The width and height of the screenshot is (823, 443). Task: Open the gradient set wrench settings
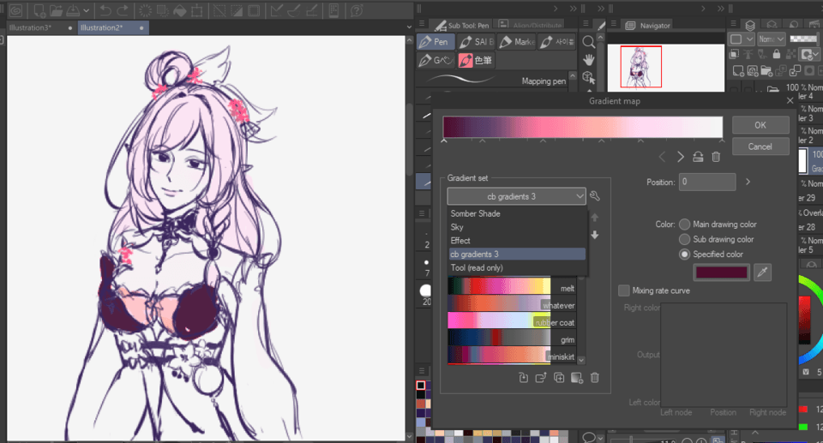click(595, 195)
